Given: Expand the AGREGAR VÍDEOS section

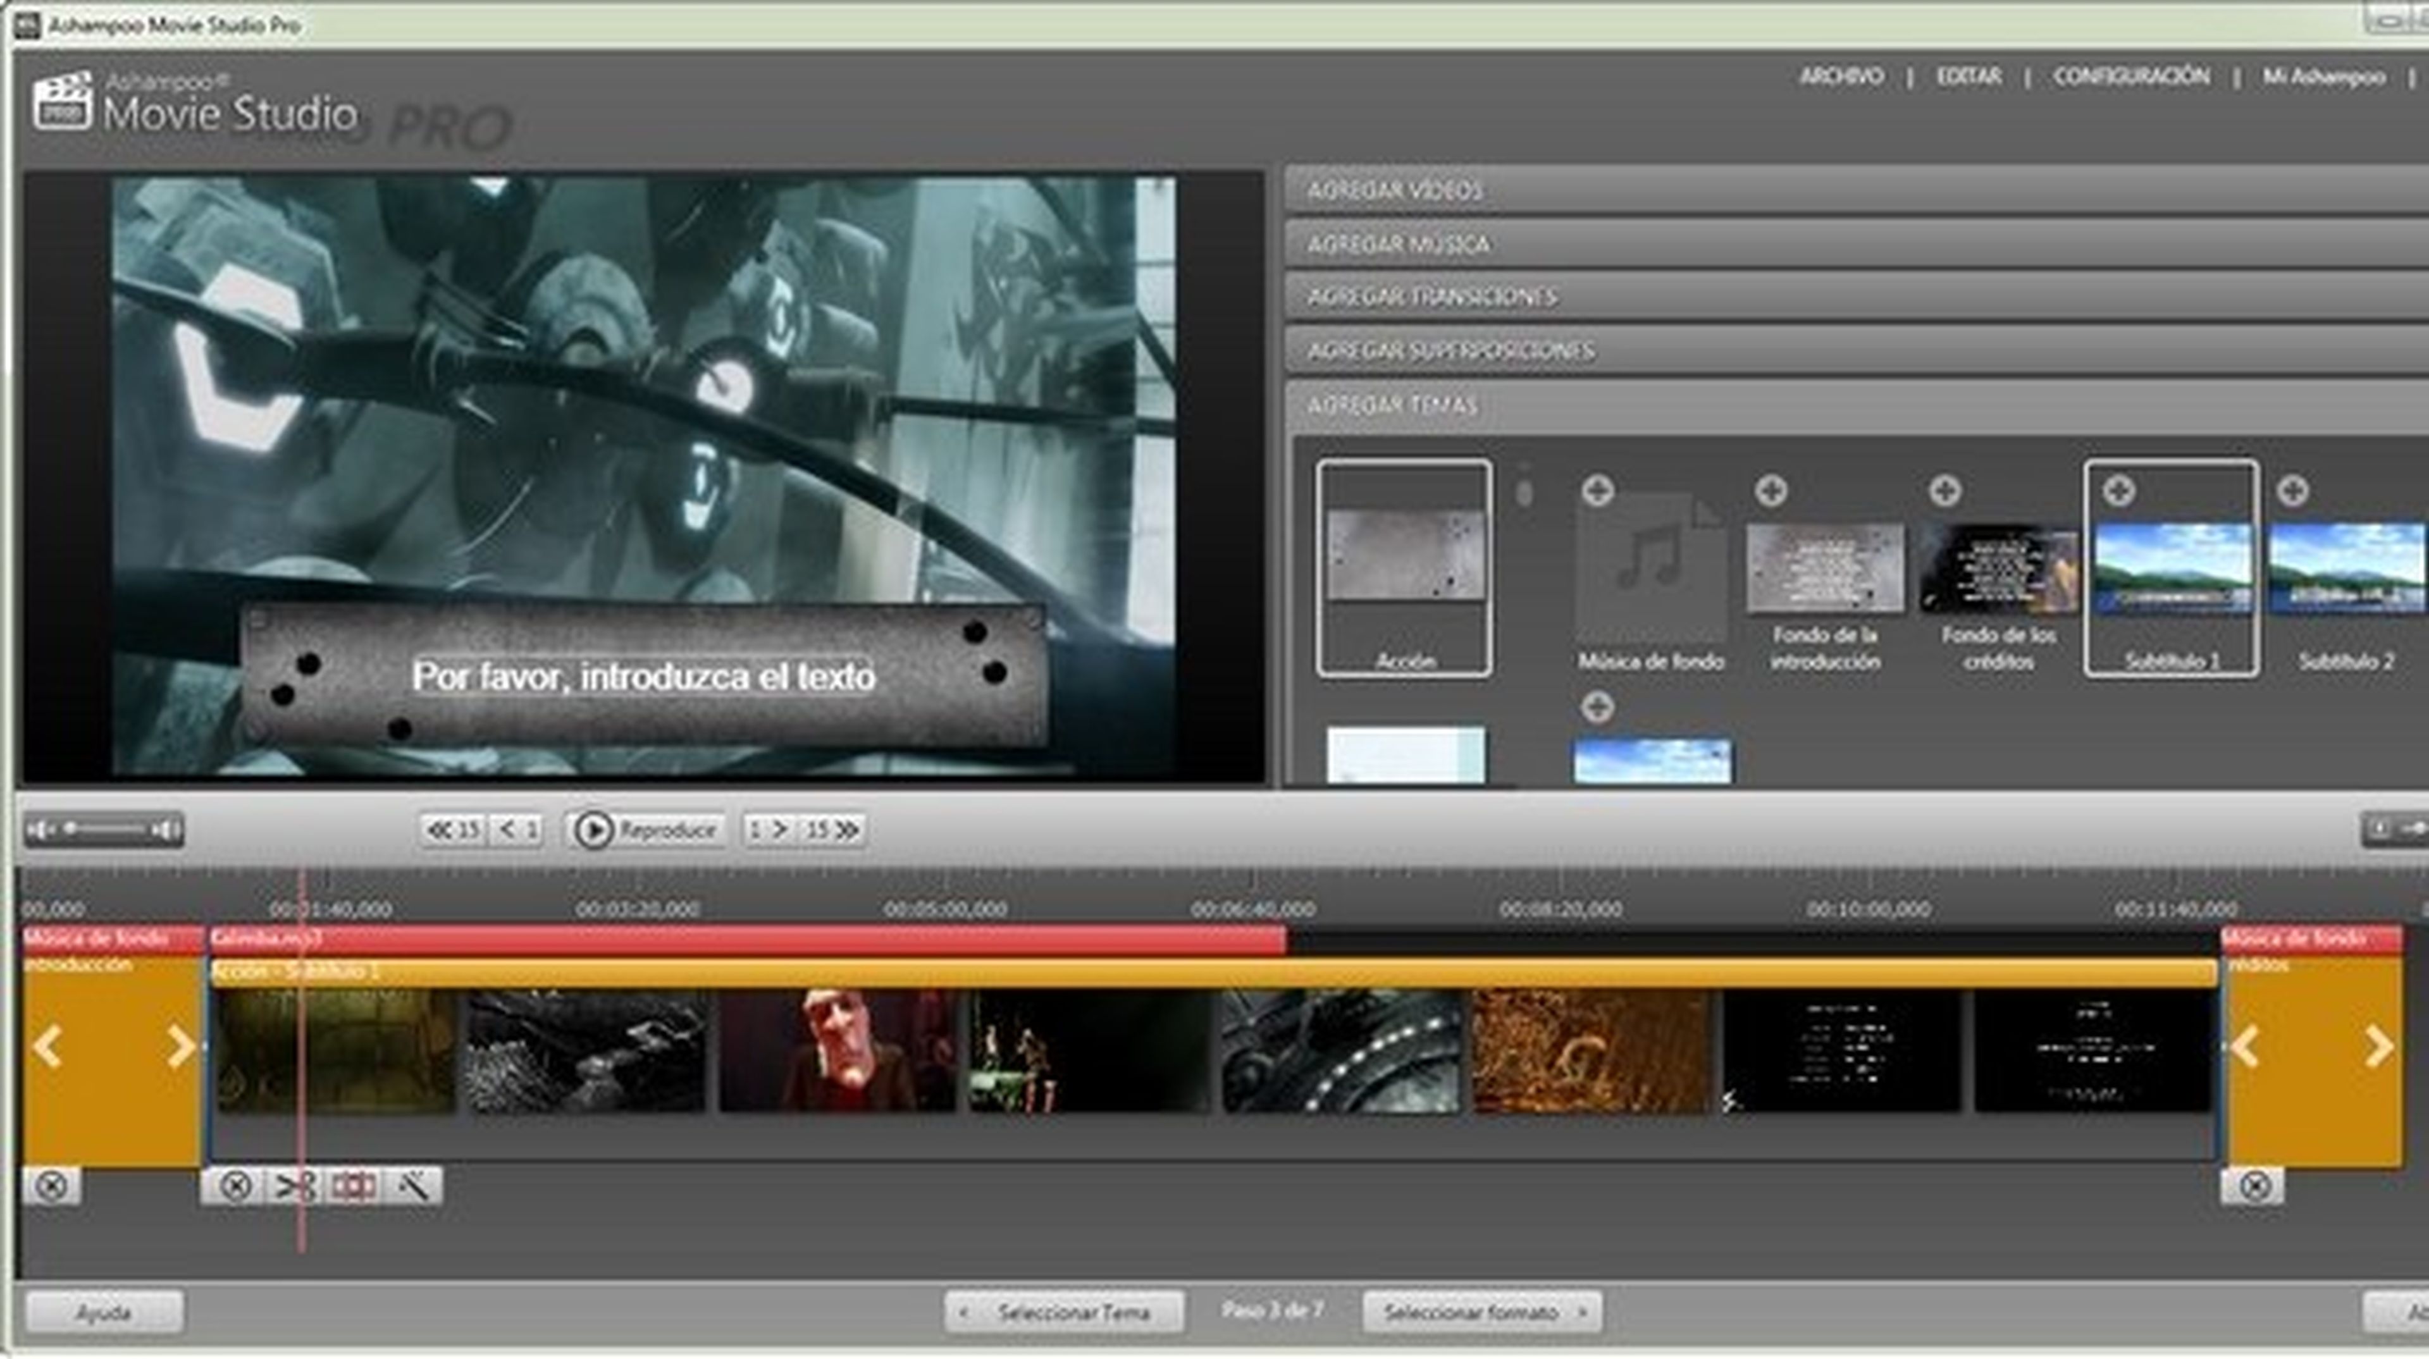Looking at the screenshot, I should tap(1857, 190).
